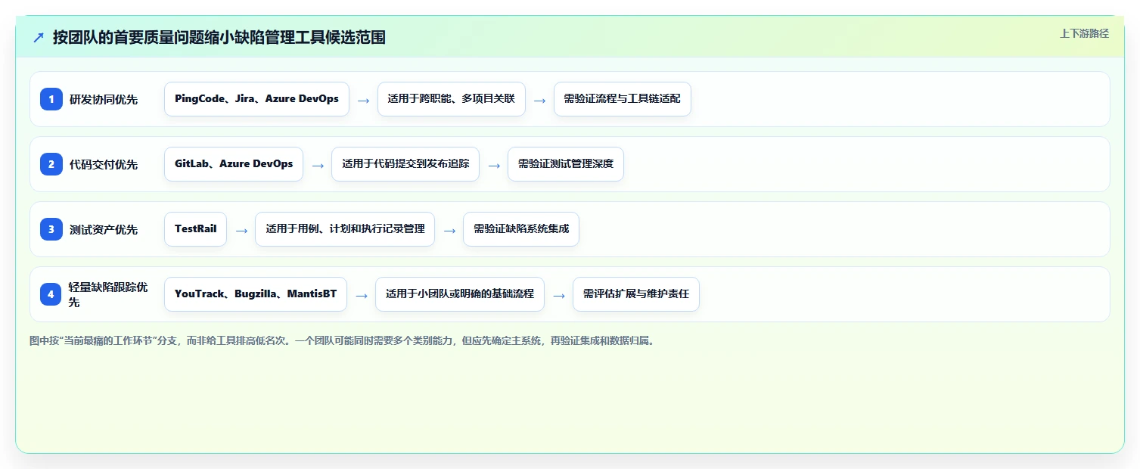
Task: Click the number 3 badge for 测试资产优先
Action: [x=51, y=229]
